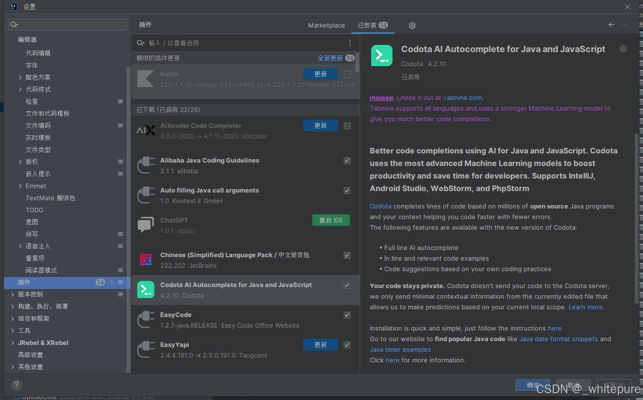This screenshot has height=400, width=643.
Task: Click 更新 button for Kotlin plugin
Action: tap(321, 74)
